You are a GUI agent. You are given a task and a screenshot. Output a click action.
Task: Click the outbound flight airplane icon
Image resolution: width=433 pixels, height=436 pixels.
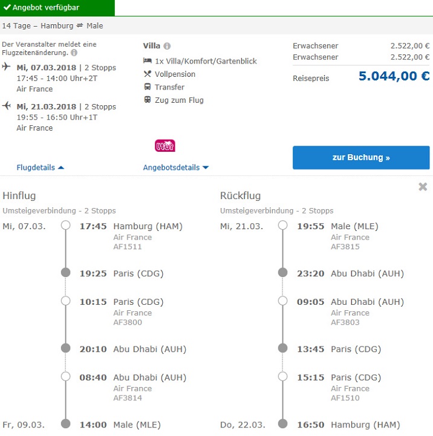pos(7,67)
